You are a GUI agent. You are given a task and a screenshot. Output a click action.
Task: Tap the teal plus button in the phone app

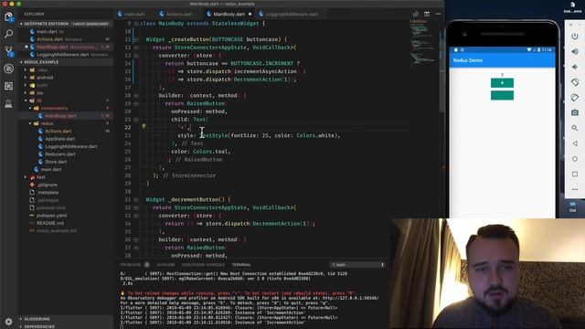(502, 83)
